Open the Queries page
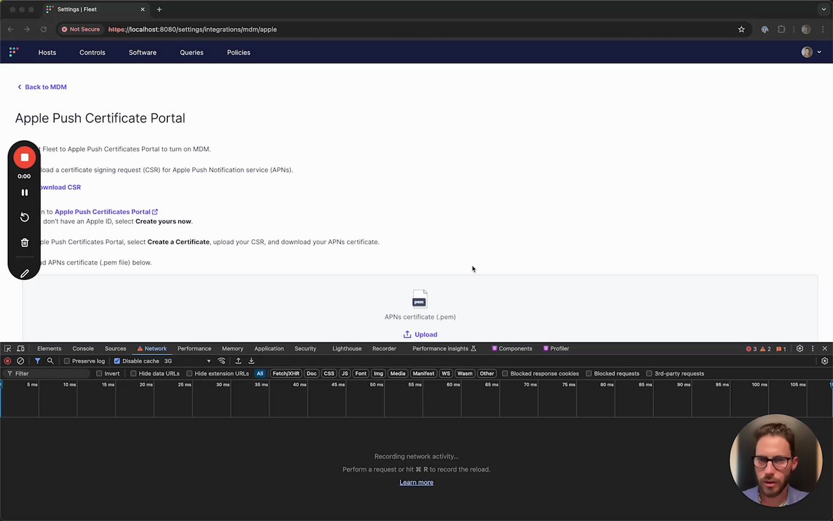Viewport: 833px width, 521px height. [192, 52]
